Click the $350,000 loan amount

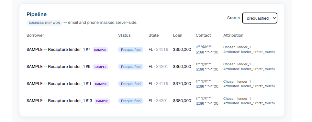[x=182, y=50]
